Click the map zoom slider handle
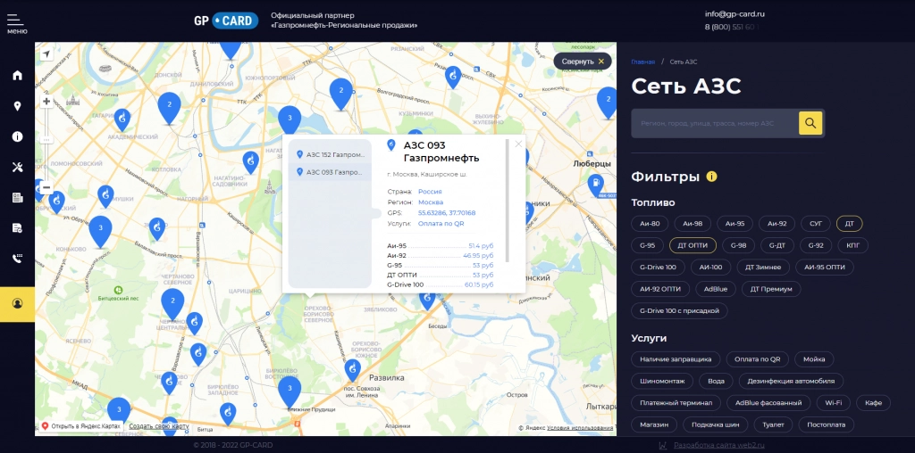This screenshot has width=915, height=453. (x=46, y=139)
